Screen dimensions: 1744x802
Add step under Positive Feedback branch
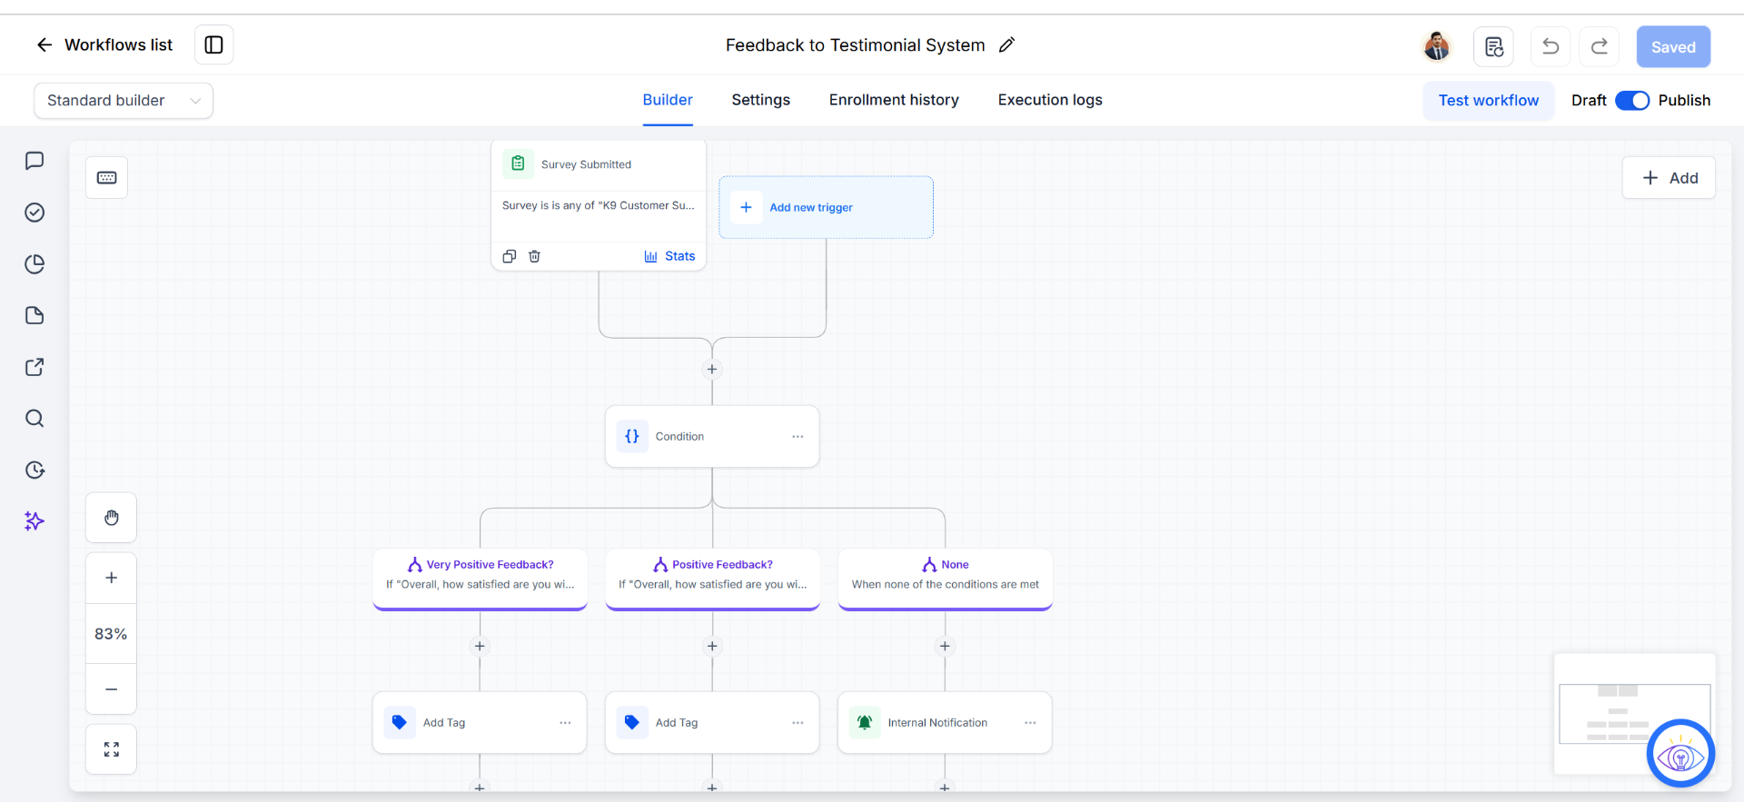pyautogui.click(x=712, y=646)
